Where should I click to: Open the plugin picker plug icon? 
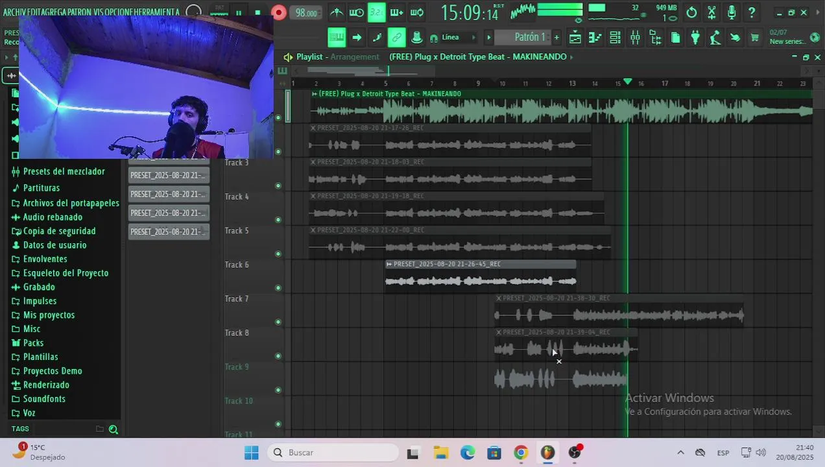coord(695,38)
